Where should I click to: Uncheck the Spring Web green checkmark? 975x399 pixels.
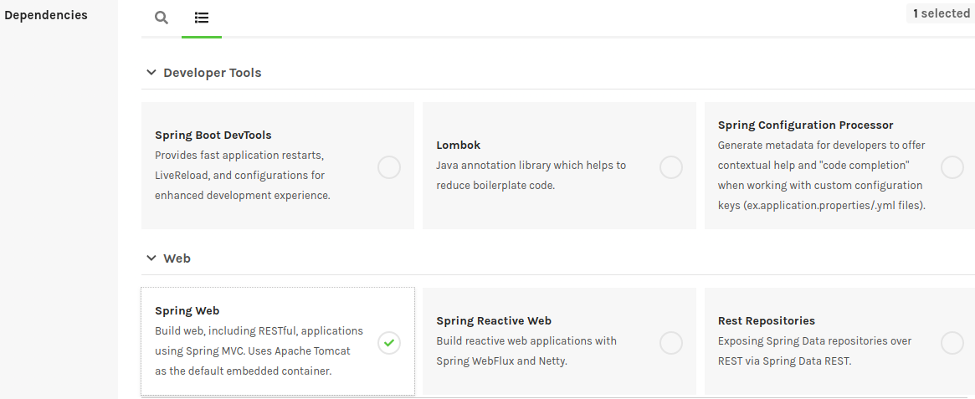point(388,342)
